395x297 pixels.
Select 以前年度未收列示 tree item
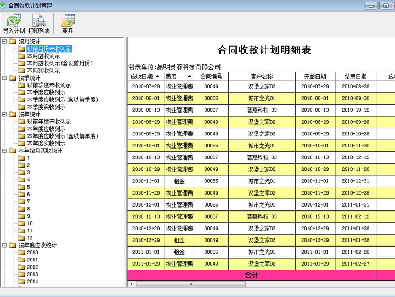pyautogui.click(x=49, y=122)
